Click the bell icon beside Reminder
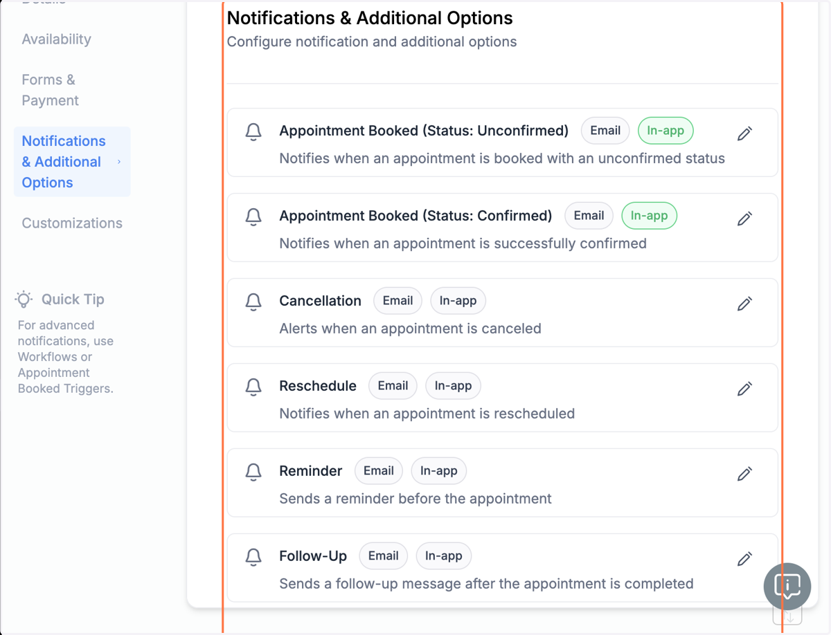 tap(253, 472)
